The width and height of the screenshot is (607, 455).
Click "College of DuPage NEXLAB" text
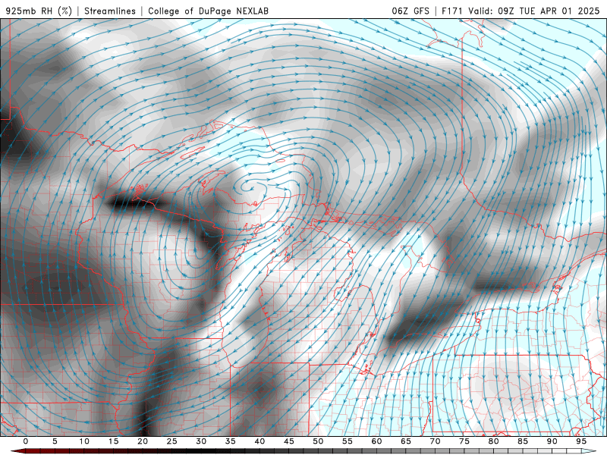(x=208, y=11)
